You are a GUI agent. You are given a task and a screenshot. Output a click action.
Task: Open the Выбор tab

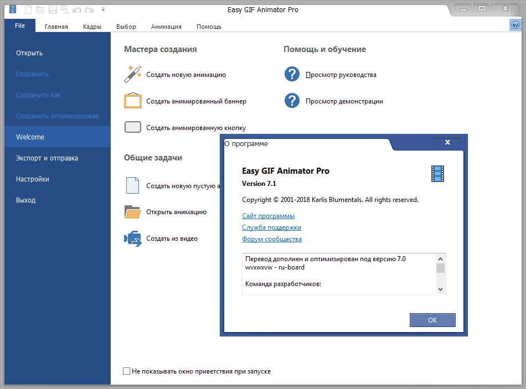[126, 27]
